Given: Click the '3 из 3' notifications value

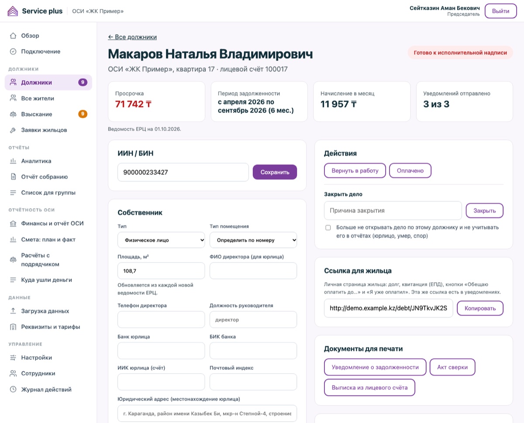Looking at the screenshot, I should [x=436, y=104].
